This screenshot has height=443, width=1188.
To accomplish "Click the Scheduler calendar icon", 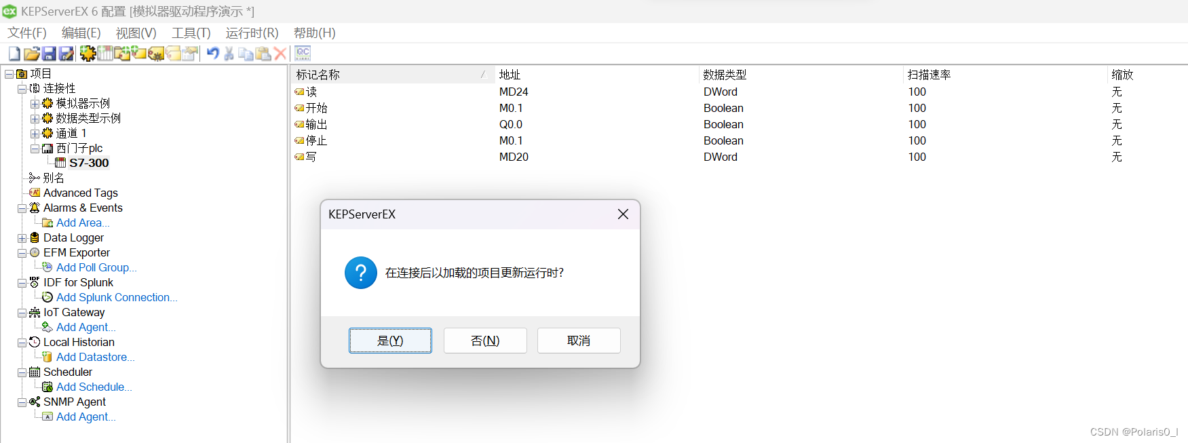I will pos(35,372).
